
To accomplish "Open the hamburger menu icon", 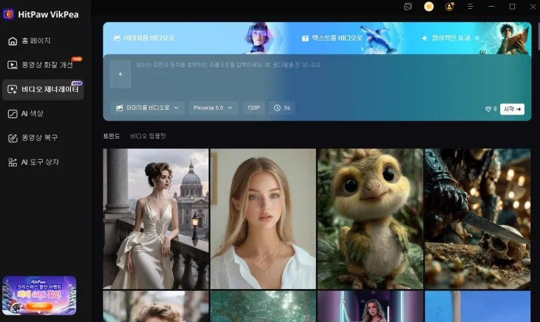I will (x=470, y=7).
